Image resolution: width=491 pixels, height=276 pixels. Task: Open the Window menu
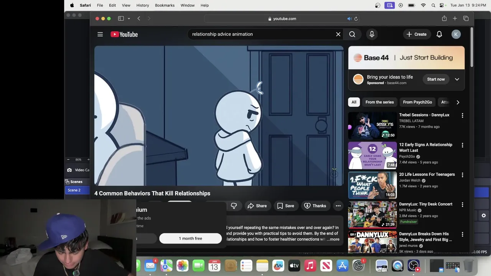(x=188, y=5)
